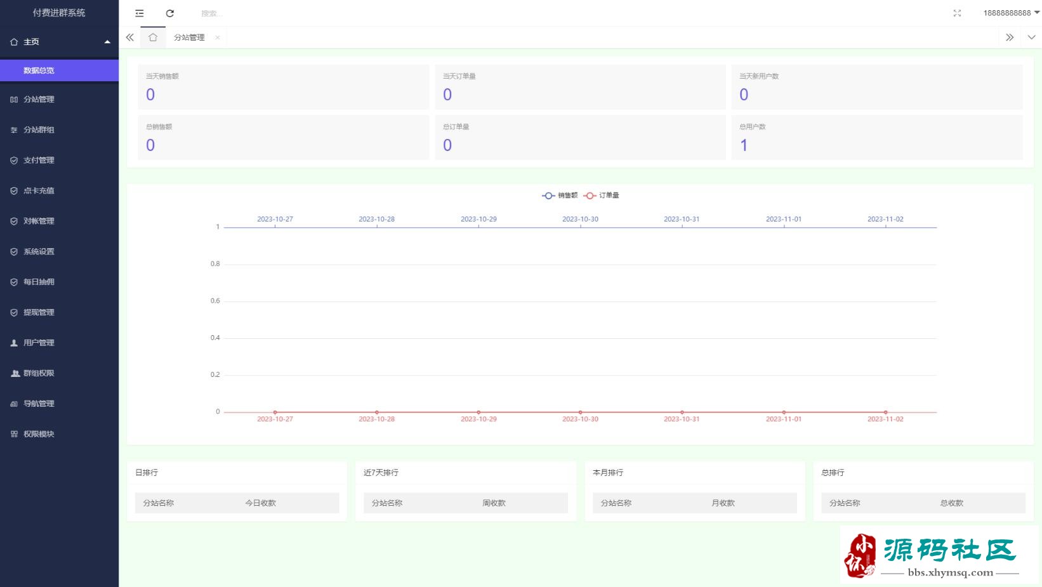This screenshot has height=587, width=1042.
Task: Open 用户管理 in the sidebar
Action: 60,343
